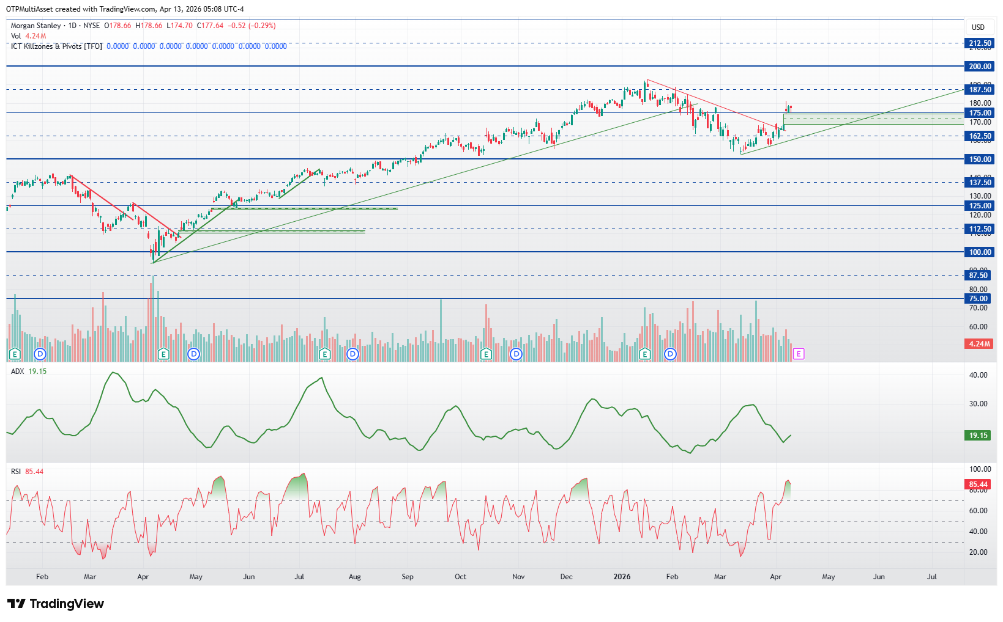
Task: Select the 2026 label on time axis
Action: pos(622,577)
